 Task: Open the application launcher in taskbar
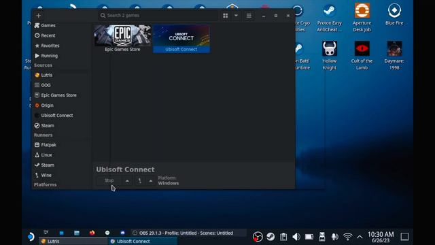(31, 237)
